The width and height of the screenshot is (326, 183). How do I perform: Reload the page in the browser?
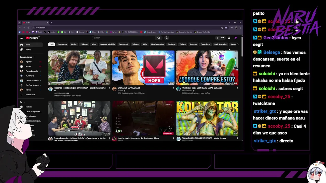pos(28,28)
